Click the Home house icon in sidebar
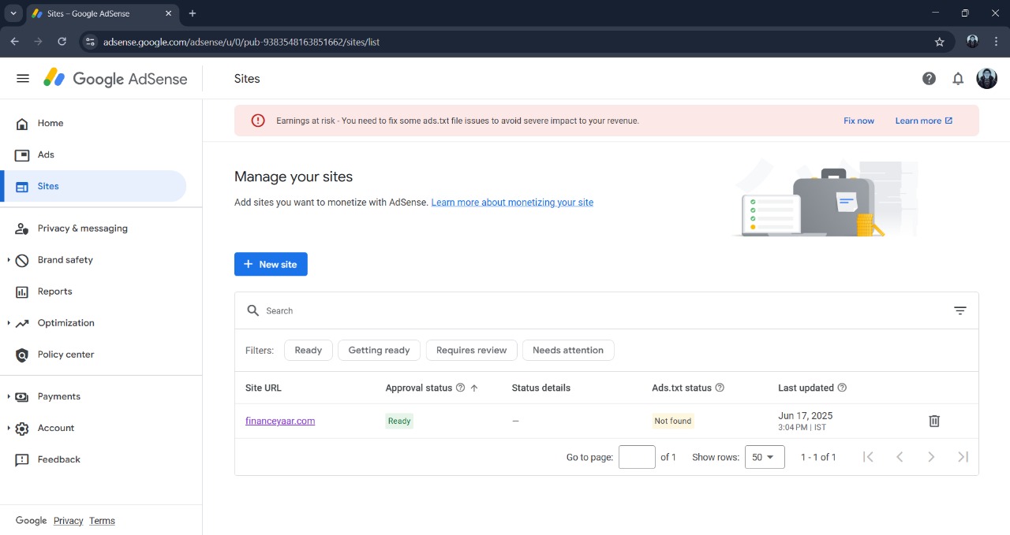Viewport: 1010px width, 535px height. point(22,124)
